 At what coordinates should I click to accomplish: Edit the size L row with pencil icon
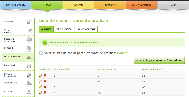pos(41,87)
